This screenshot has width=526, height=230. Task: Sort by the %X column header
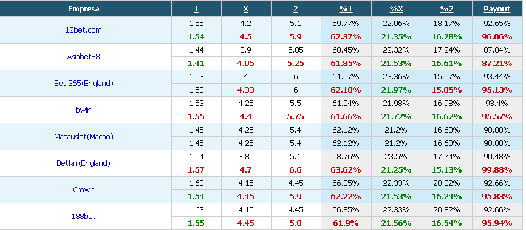pos(396,9)
